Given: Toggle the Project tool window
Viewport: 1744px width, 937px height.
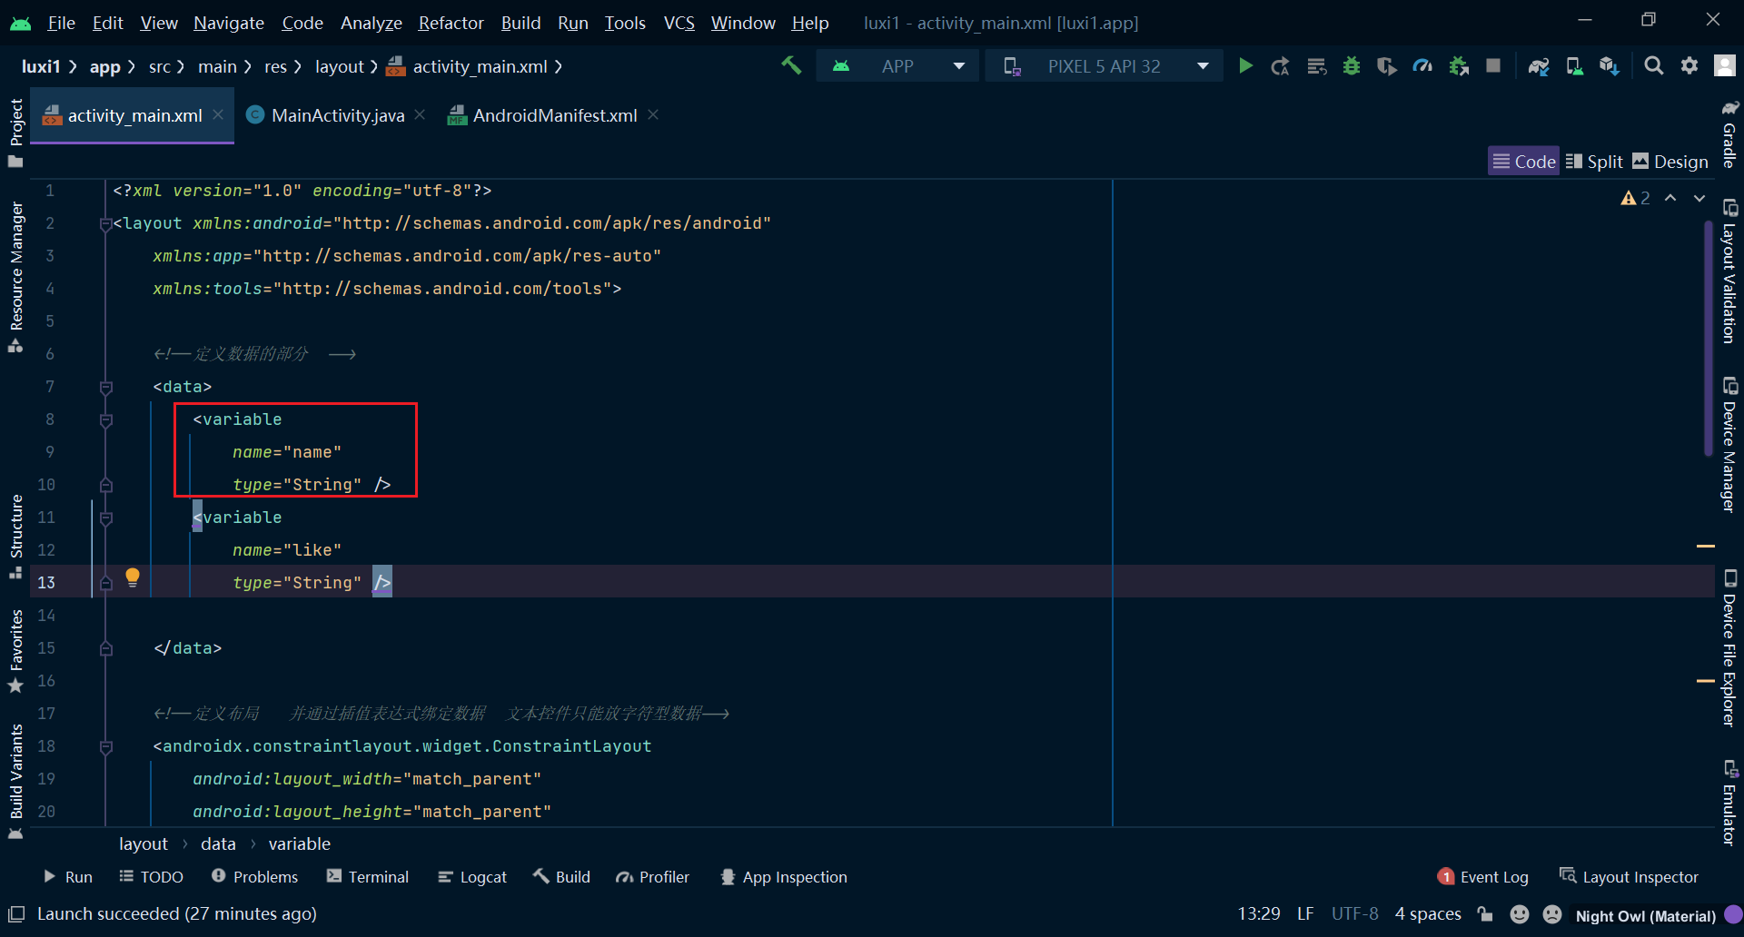Looking at the screenshot, I should 15,133.
